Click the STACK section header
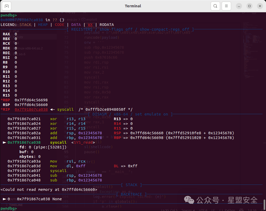Viewport: 266px width, 211px height. point(131,185)
